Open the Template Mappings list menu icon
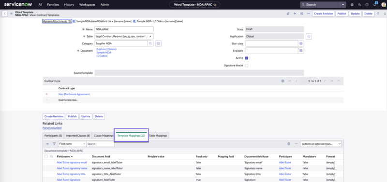This screenshot has height=182, width=387. [47, 144]
